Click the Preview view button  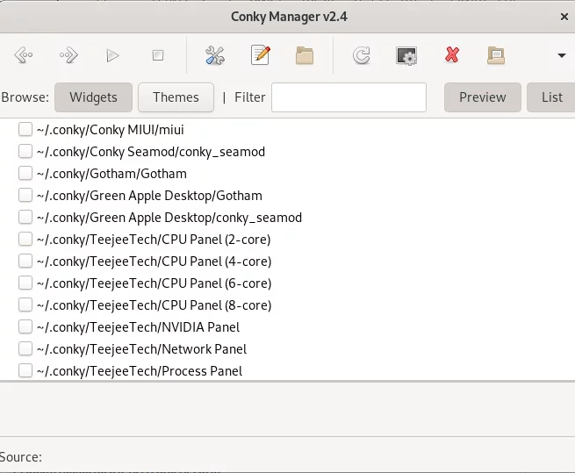pyautogui.click(x=483, y=97)
